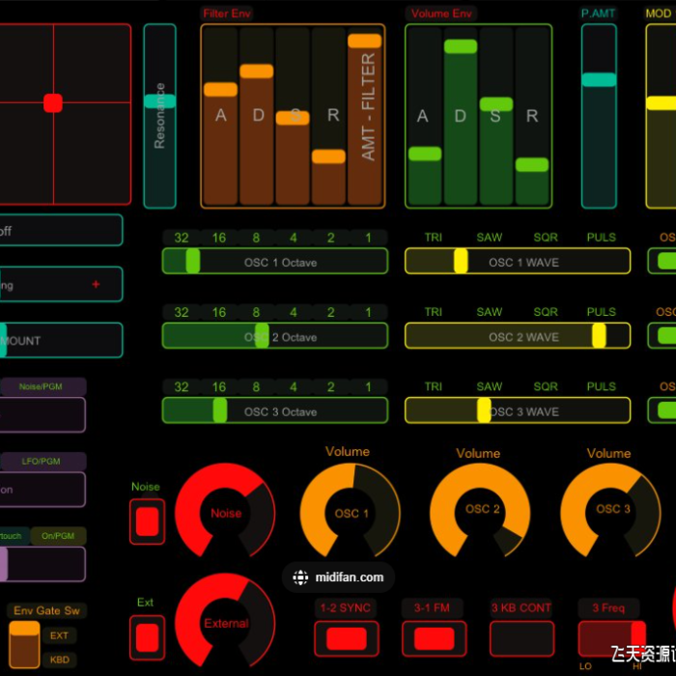Toggle the Noise switch on
The image size is (676, 676).
(x=147, y=521)
